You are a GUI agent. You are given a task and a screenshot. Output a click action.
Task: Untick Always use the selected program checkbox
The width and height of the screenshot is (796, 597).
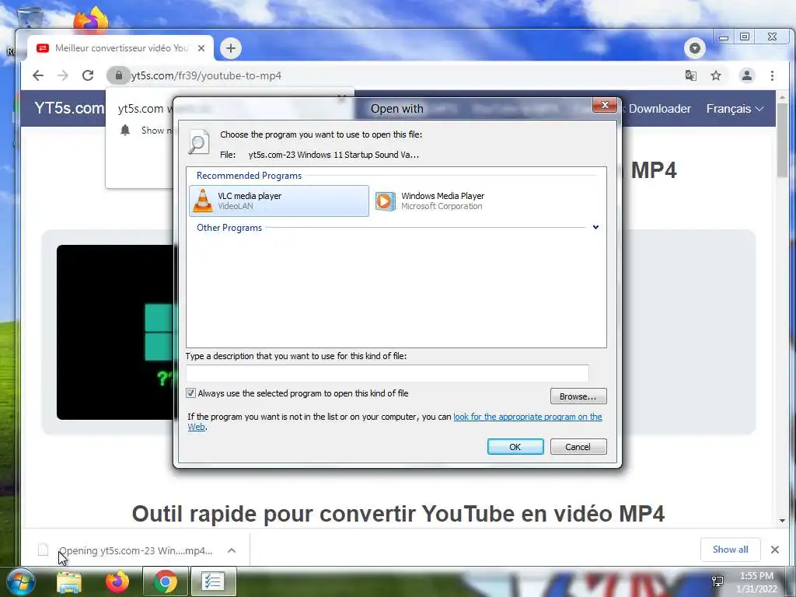tap(191, 393)
